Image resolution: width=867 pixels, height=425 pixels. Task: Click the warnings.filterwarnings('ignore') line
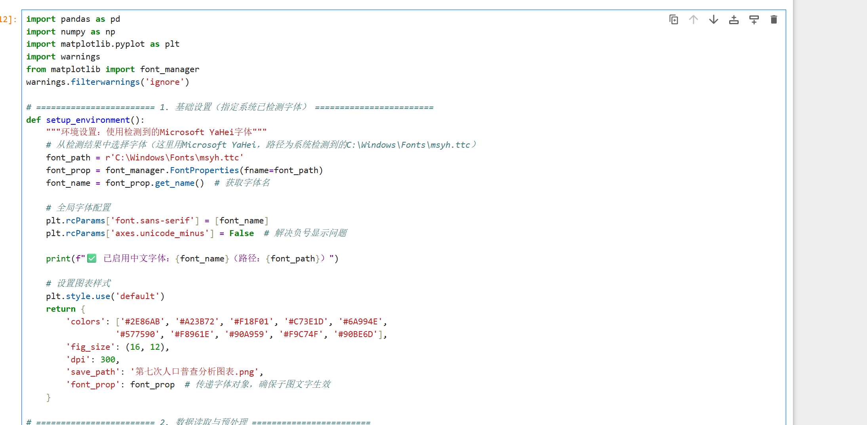point(108,82)
